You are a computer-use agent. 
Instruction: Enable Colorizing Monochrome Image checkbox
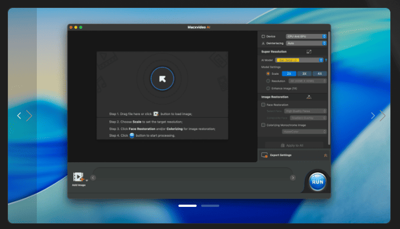point(263,125)
